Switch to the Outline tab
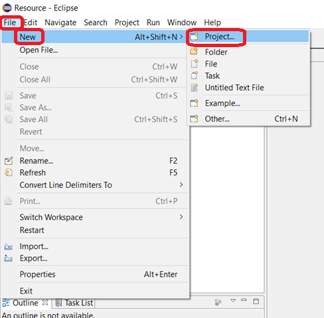The width and height of the screenshot is (324, 318). (x=25, y=303)
